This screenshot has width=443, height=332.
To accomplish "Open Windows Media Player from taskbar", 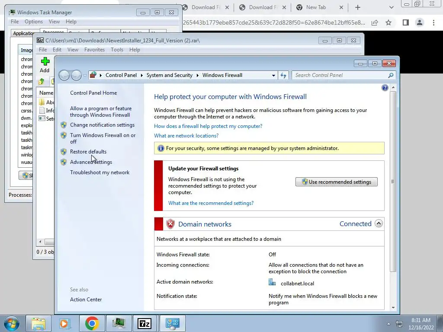I will (x=64, y=323).
